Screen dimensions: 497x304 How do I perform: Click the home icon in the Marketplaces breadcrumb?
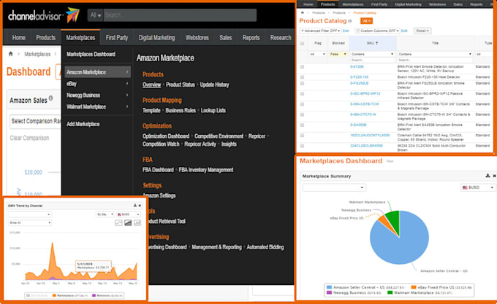[10, 54]
